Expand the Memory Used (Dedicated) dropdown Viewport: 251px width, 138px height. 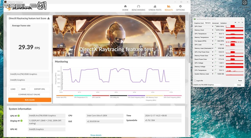click(x=213, y=48)
